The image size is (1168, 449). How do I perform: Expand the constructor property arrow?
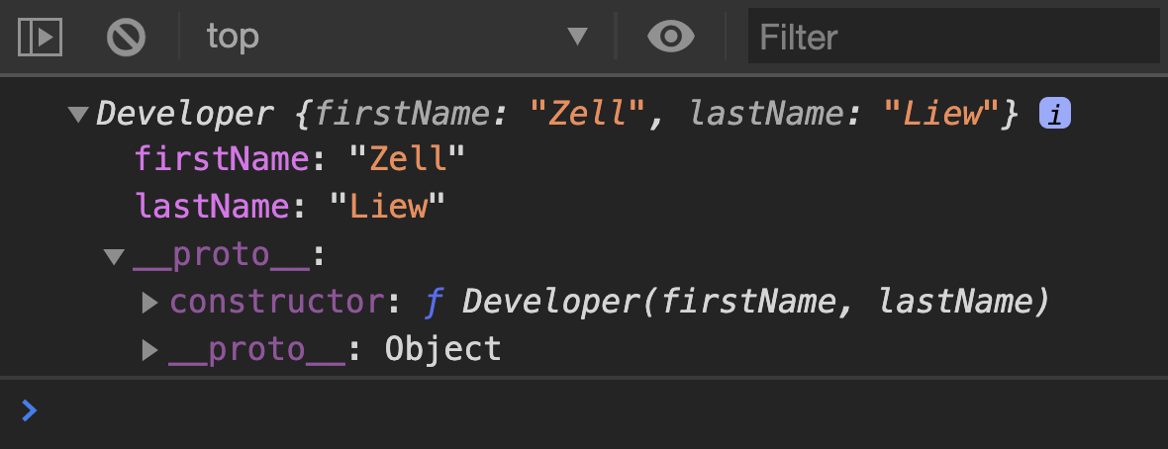point(150,303)
